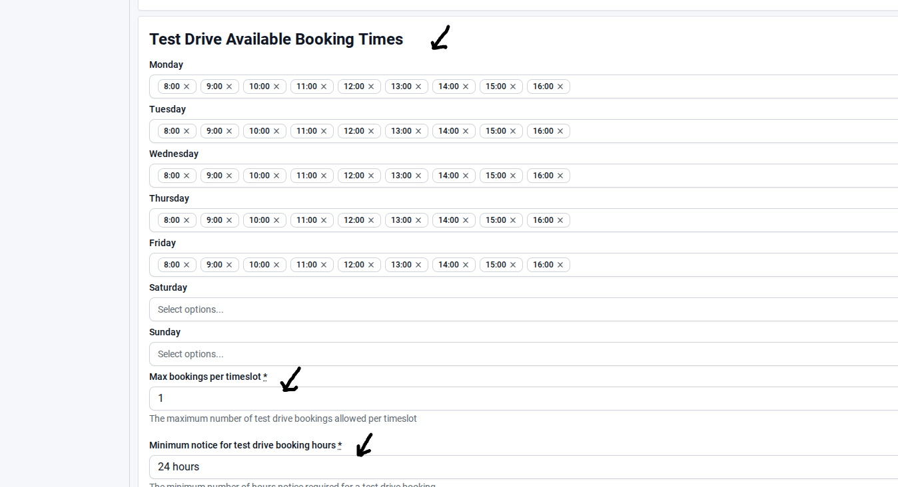Click the 13:00 tag in Monday row

(401, 86)
